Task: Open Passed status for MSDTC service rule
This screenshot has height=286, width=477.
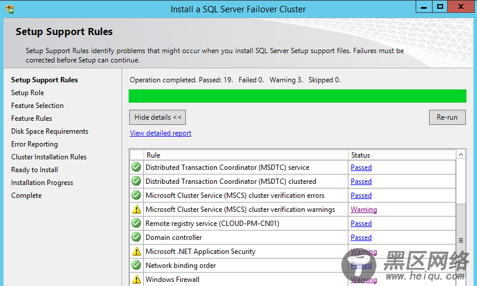Action: click(361, 168)
